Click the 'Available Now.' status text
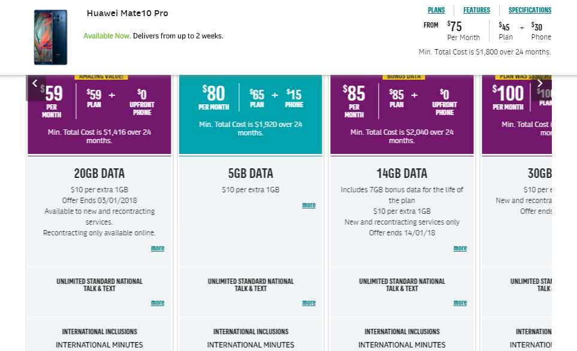 tap(107, 36)
